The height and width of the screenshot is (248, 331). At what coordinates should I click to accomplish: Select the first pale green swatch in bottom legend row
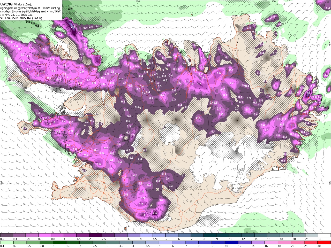click(7, 243)
